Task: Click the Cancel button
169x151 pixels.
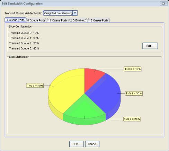Action: [x=92, y=144]
